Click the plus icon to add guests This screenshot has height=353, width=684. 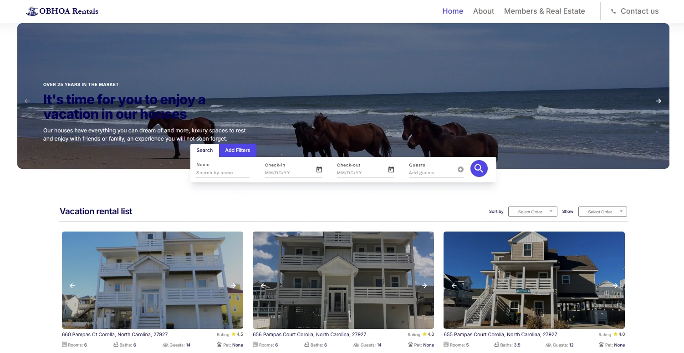[x=460, y=170]
